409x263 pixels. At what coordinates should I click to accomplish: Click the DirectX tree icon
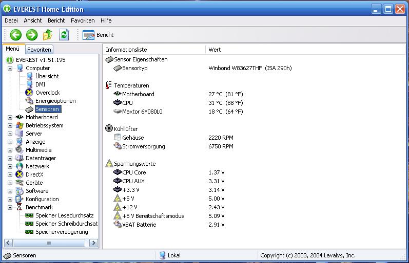pyautogui.click(x=20, y=174)
